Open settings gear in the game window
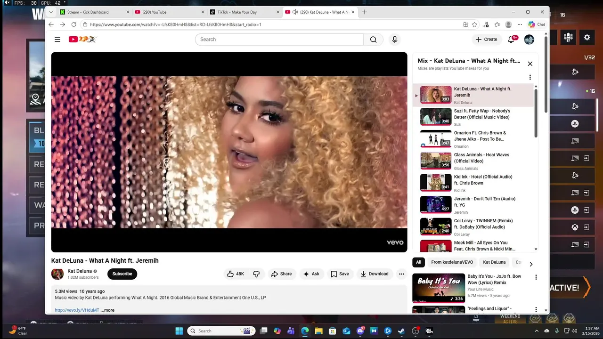Viewport: 603px width, 339px height. (587, 37)
